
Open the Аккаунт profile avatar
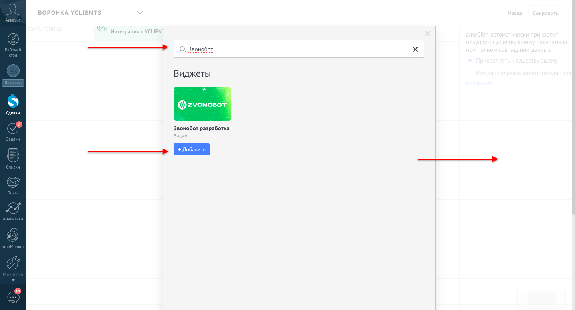point(13,10)
